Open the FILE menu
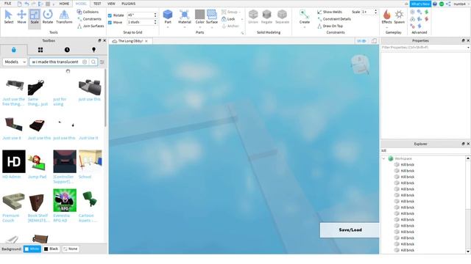This screenshot has width=471, height=264. click(x=8, y=4)
